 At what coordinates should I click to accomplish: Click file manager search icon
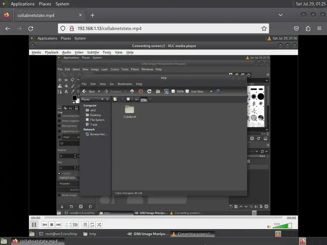tap(218, 91)
